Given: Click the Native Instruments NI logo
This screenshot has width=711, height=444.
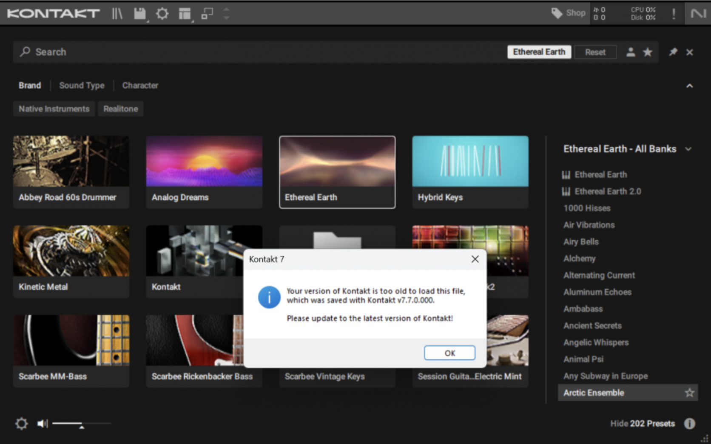Looking at the screenshot, I should (x=698, y=14).
